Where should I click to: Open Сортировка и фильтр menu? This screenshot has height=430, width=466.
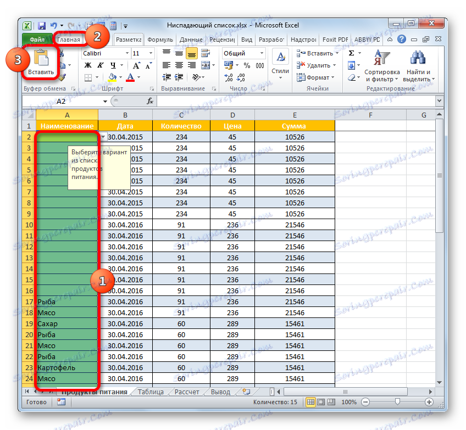pos(382,66)
